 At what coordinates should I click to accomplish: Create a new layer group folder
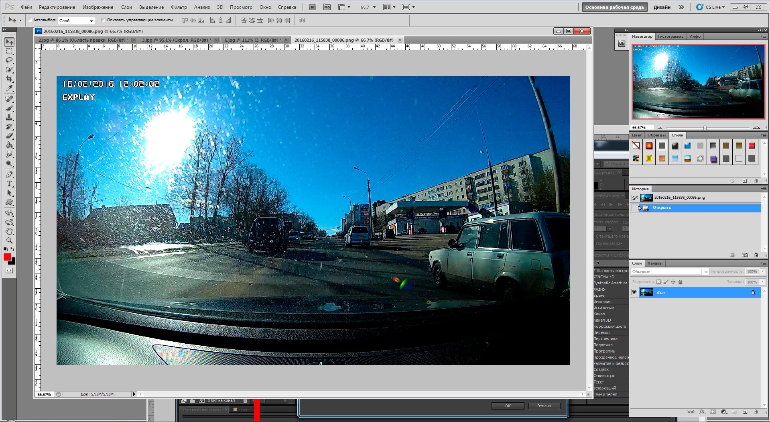pyautogui.click(x=734, y=412)
